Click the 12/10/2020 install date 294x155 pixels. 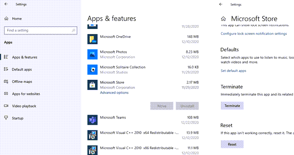coord(190,42)
